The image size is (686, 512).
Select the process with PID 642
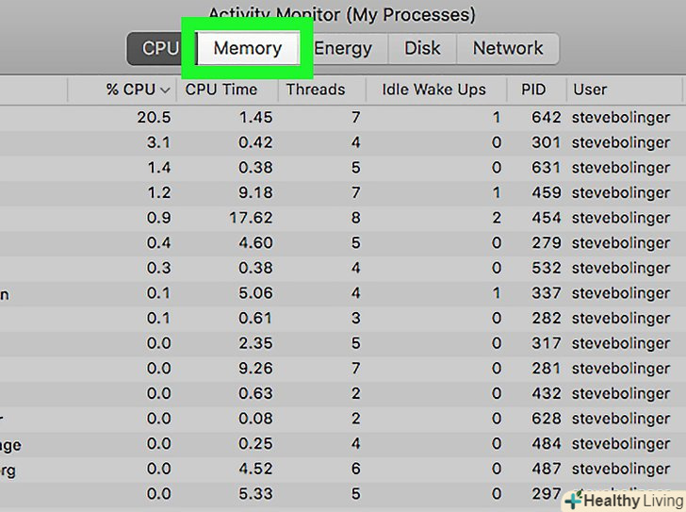(546, 118)
